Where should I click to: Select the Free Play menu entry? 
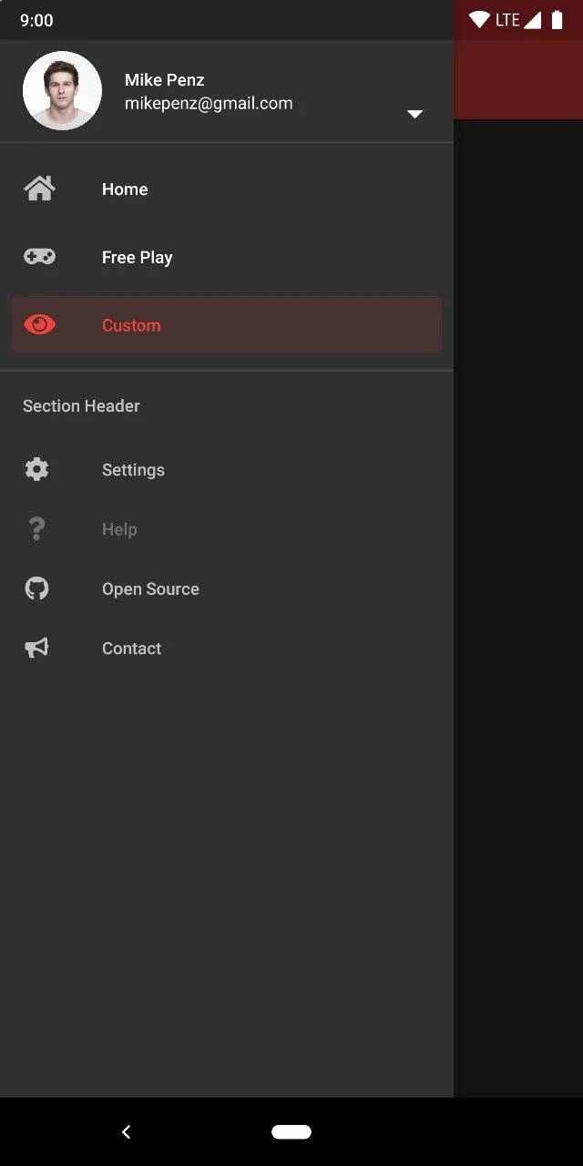pyautogui.click(x=137, y=258)
